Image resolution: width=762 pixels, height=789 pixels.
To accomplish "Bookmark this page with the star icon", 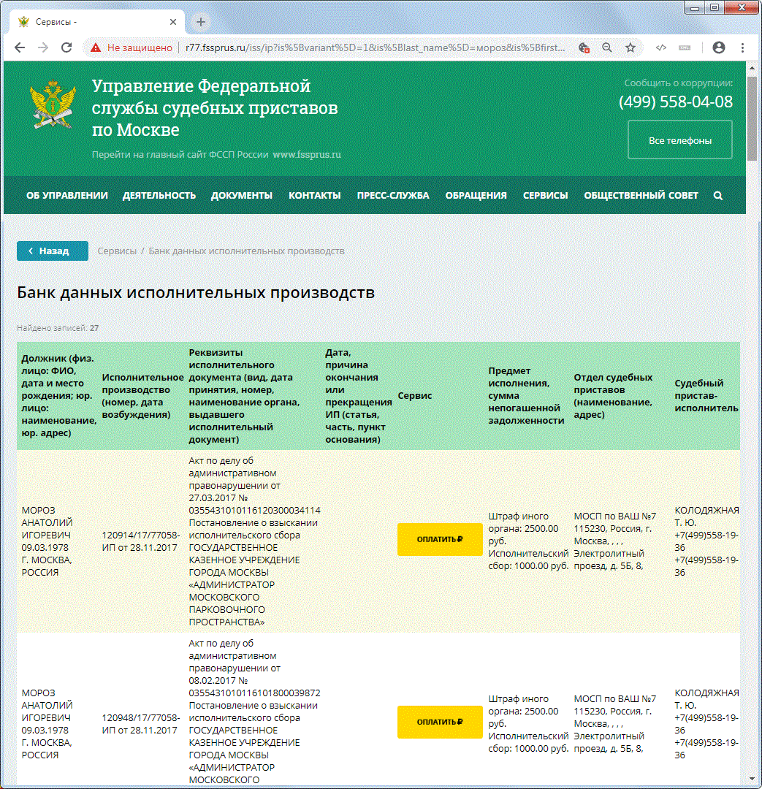I will click(x=630, y=47).
